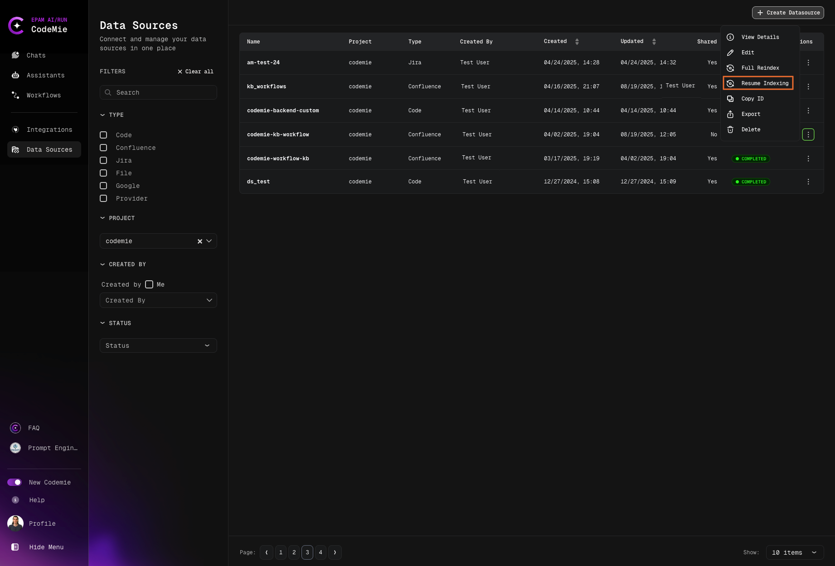Open the Status filter dropdown
Image resolution: width=835 pixels, height=566 pixels.
click(158, 345)
